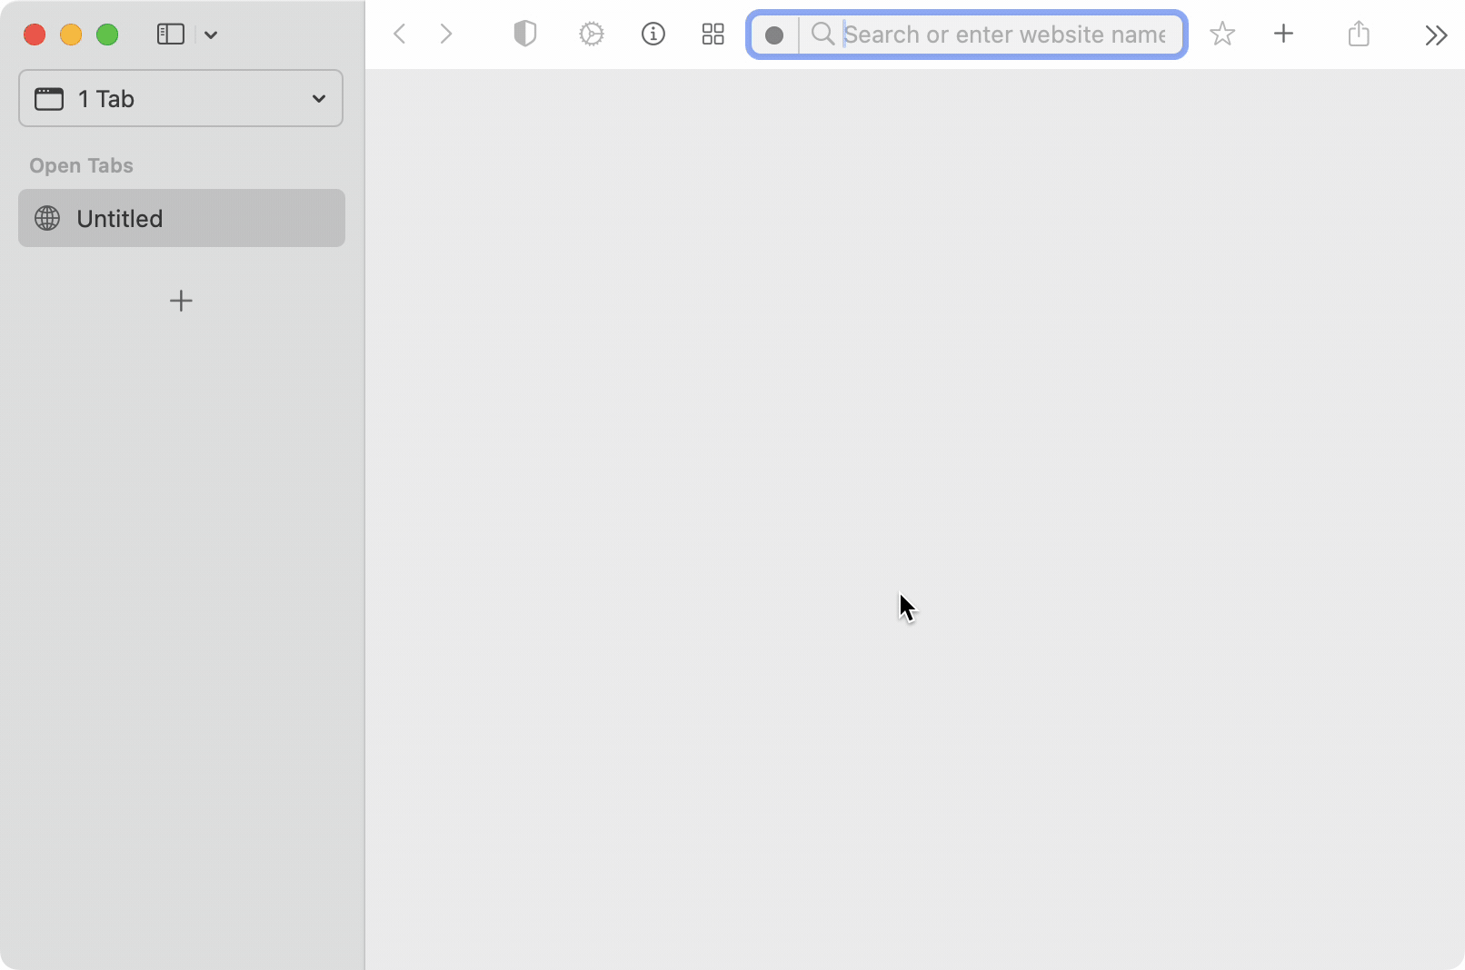Reveal hidden toolbar items with double chevron
Screen dimensions: 1465x970
click(1436, 35)
